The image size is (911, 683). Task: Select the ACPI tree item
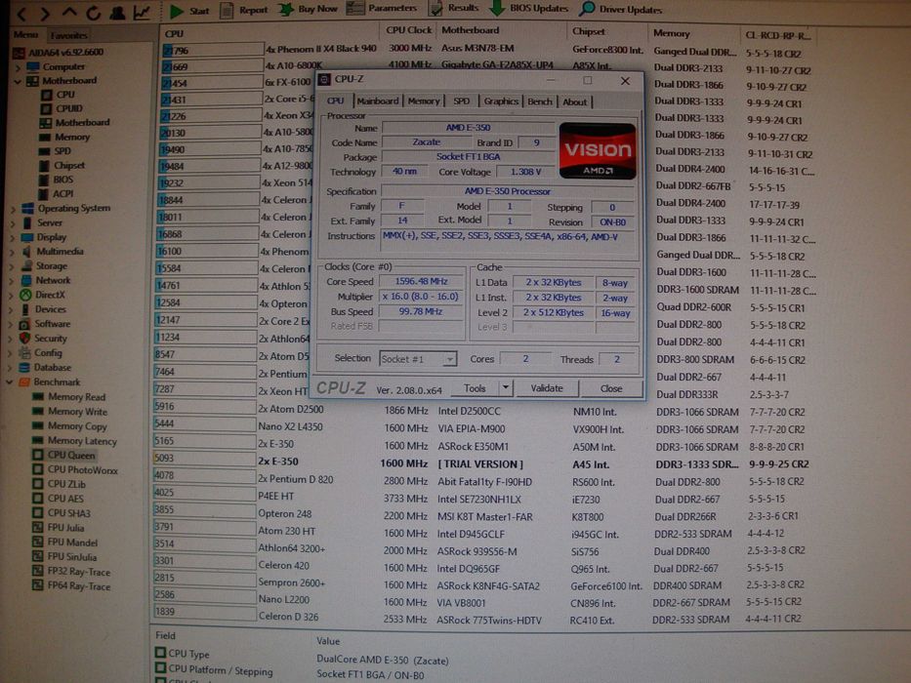point(56,194)
